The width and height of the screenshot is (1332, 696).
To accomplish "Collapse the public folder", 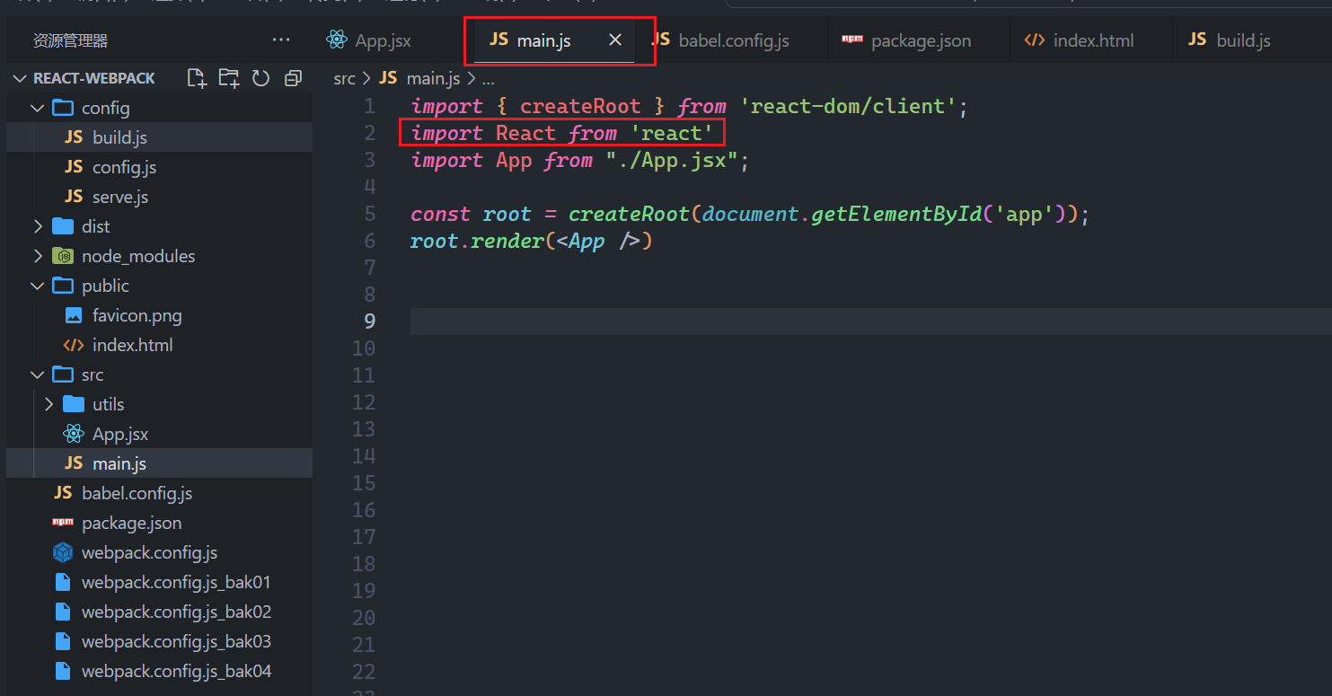I will [37, 286].
